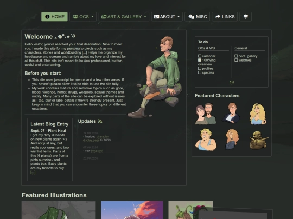Toggle the species to-do checkbox
This screenshot has width=293, height=219.
tap(200, 72)
